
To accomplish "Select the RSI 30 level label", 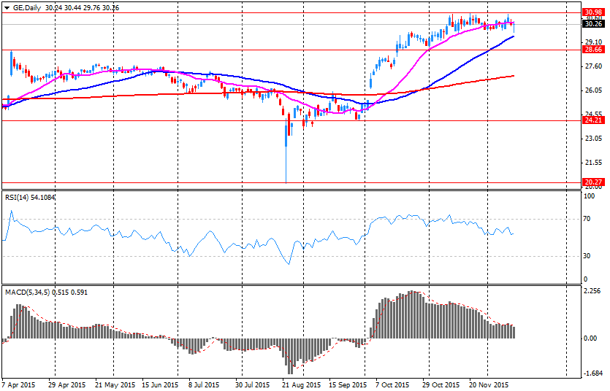I will pos(587,256).
